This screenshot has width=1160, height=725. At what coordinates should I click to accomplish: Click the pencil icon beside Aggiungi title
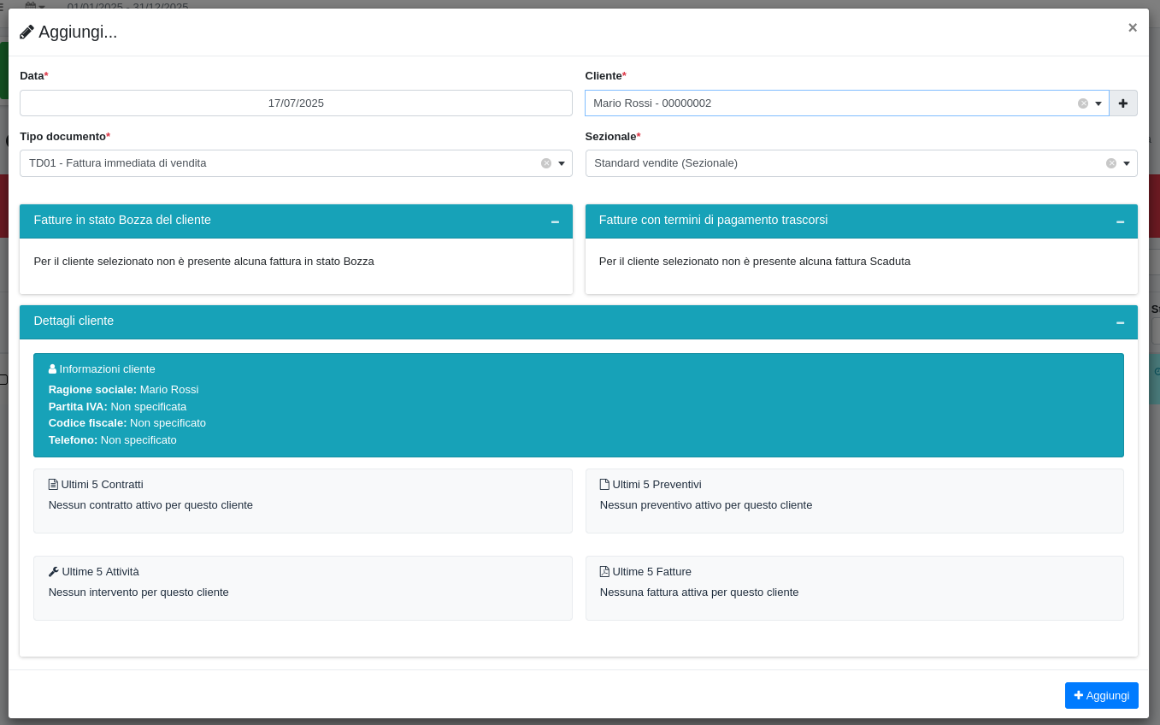(26, 32)
